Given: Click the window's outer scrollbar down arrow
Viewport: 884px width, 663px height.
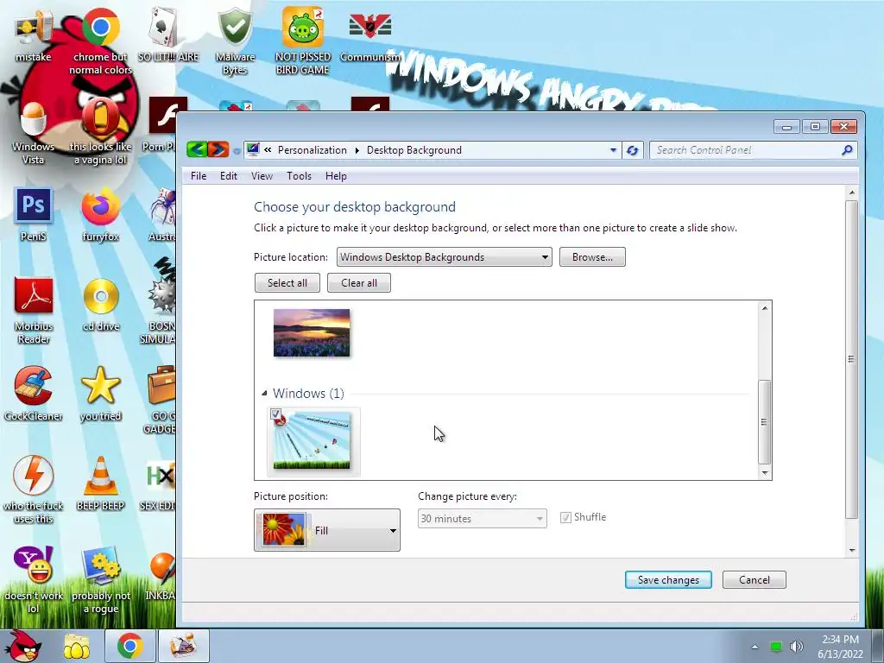Looking at the screenshot, I should point(852,550).
